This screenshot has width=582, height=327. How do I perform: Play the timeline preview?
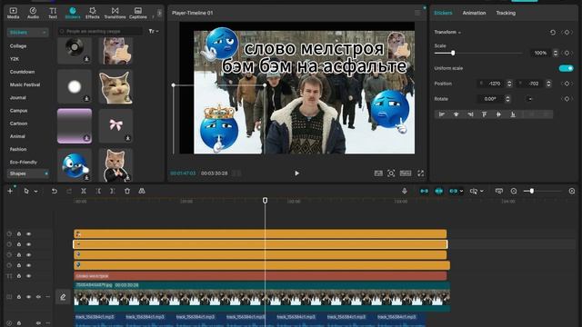pyautogui.click(x=296, y=173)
